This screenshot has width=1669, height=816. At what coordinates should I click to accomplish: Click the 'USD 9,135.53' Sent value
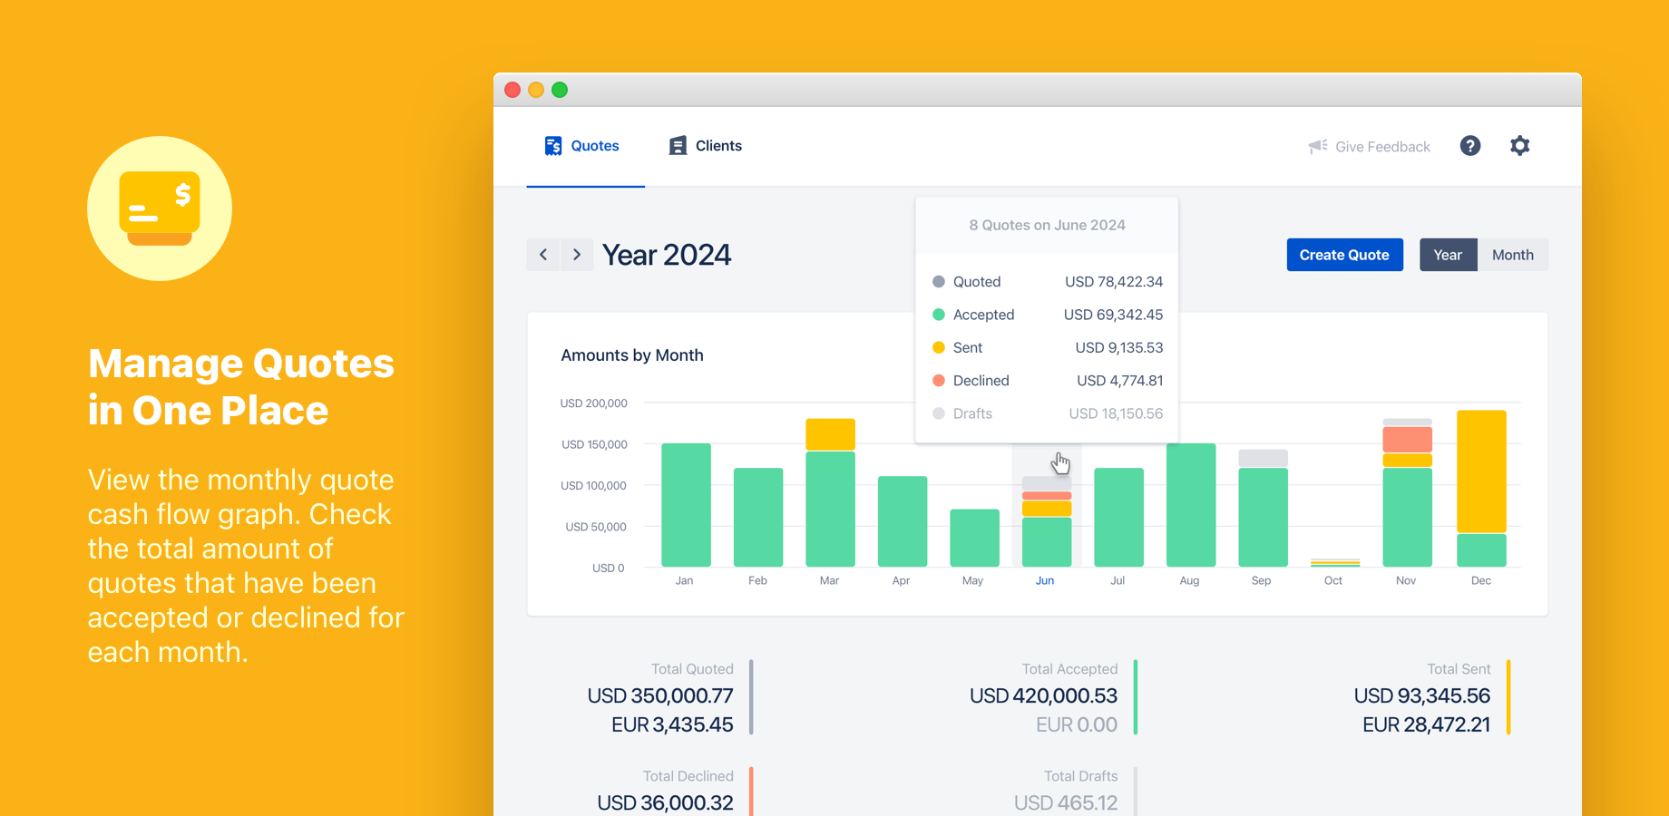1119,347
